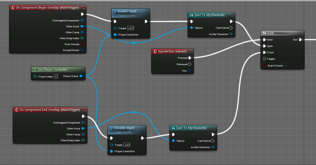
Task: Click the Player Controller pin on Disable Input
Action: coord(112,151)
